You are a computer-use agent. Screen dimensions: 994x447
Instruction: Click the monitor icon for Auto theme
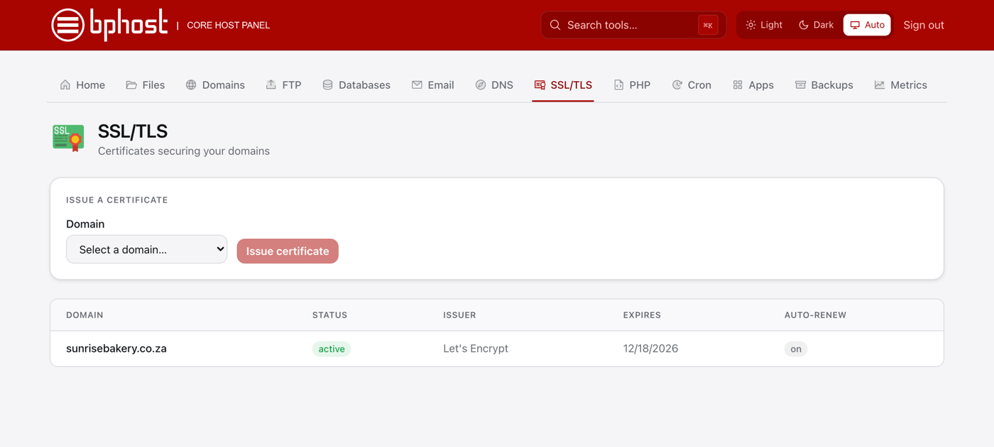pos(855,25)
